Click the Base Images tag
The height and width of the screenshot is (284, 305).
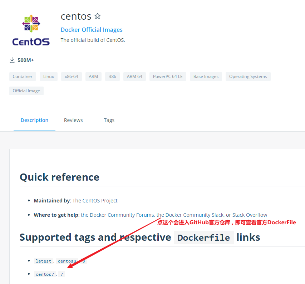pyautogui.click(x=206, y=77)
